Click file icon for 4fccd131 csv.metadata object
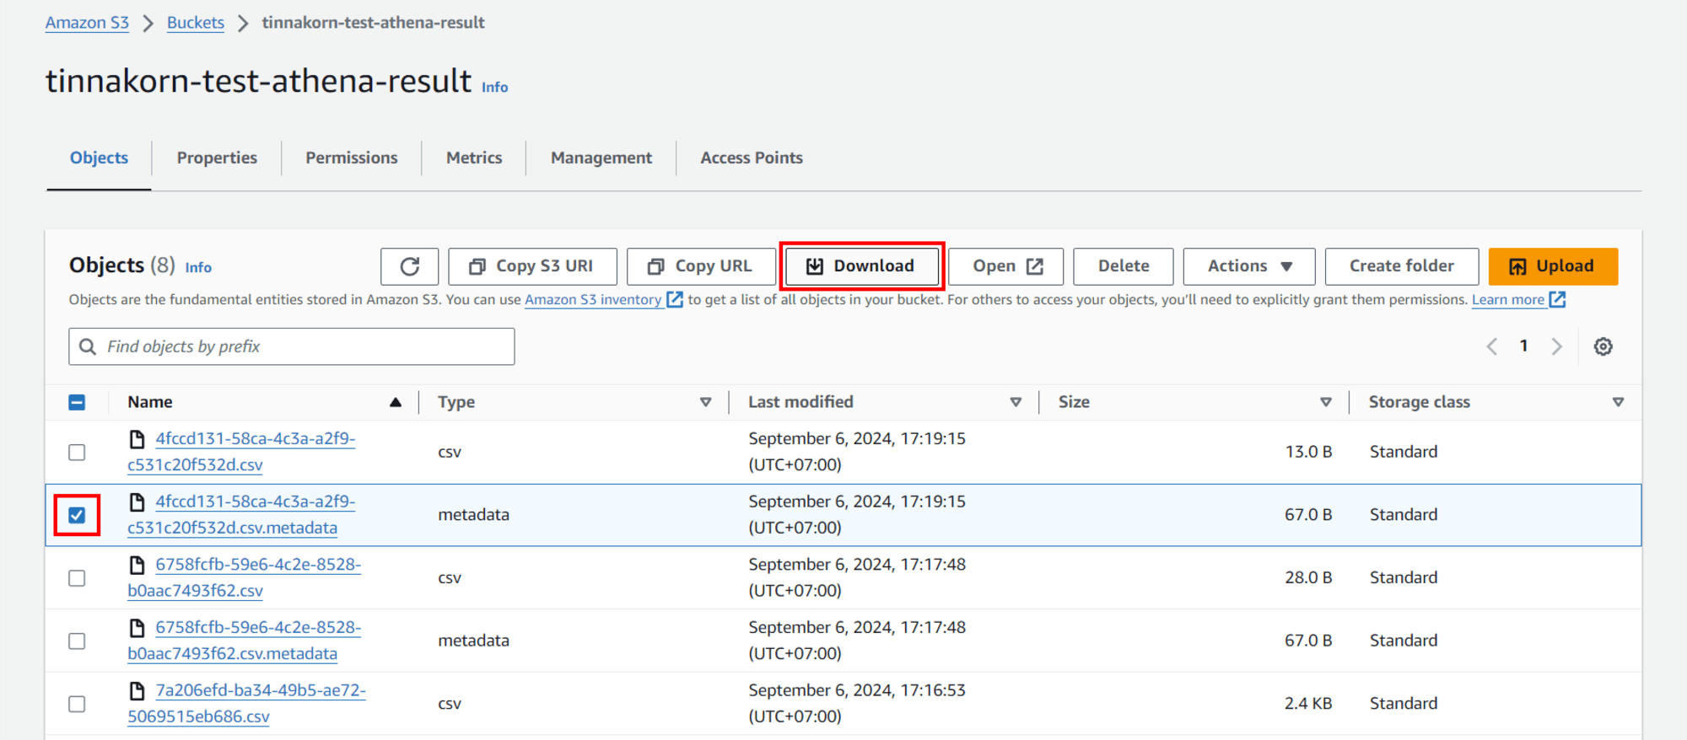The width and height of the screenshot is (1687, 740). point(137,502)
